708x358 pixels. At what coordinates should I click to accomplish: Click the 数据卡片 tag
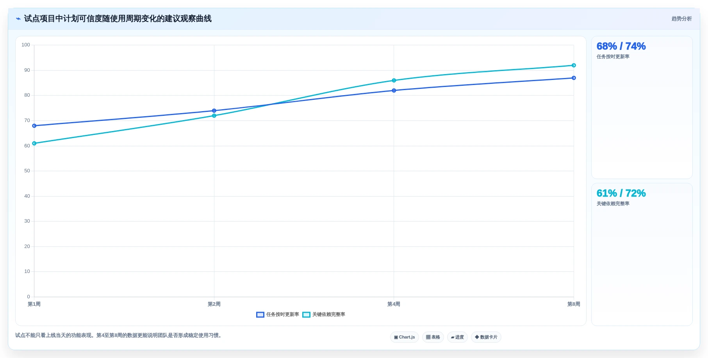pyautogui.click(x=486, y=337)
